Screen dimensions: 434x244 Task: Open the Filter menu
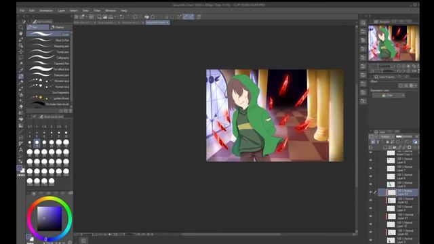click(x=97, y=11)
